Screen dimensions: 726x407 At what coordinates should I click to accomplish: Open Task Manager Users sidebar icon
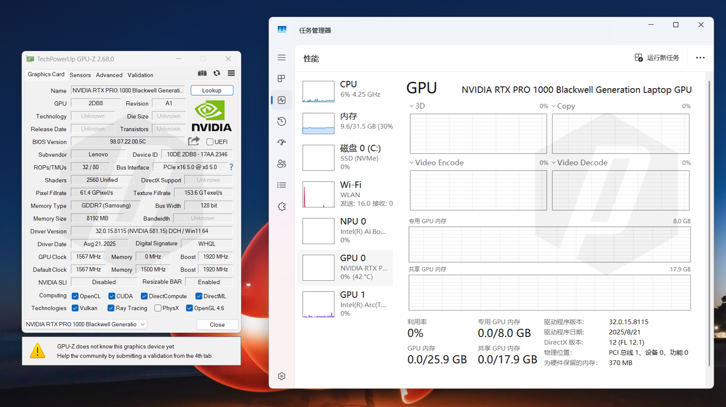pyautogui.click(x=282, y=164)
